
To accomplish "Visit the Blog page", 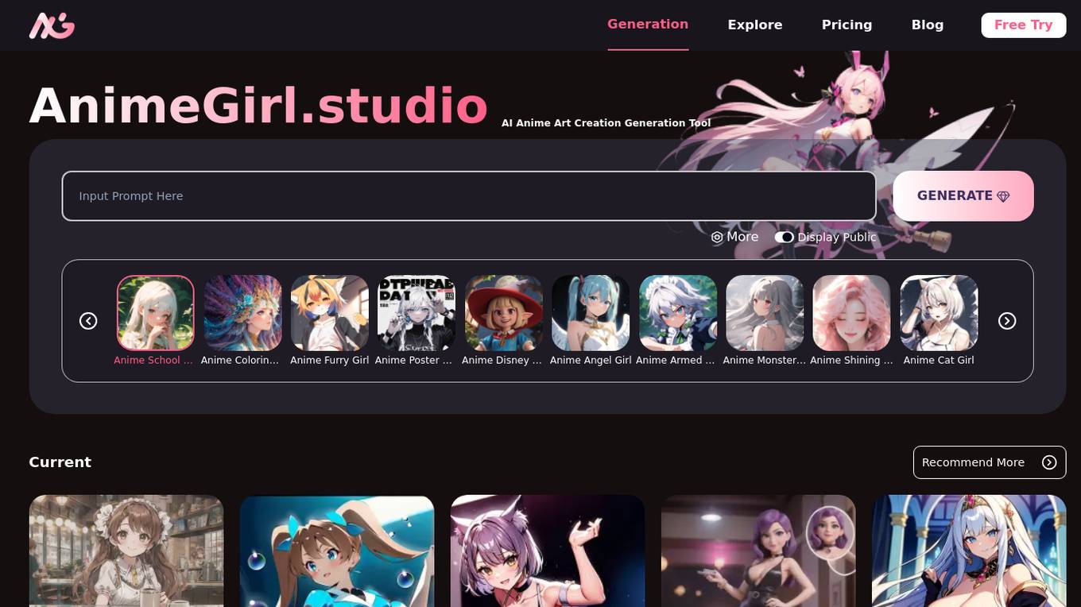I will tap(928, 25).
